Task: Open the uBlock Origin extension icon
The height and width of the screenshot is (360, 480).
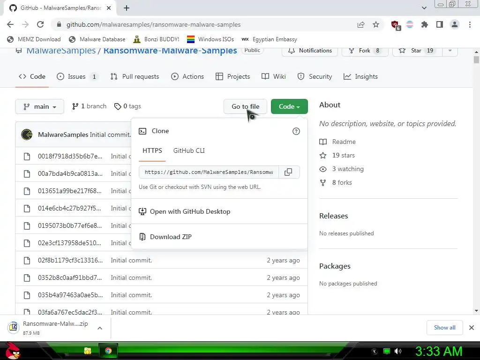Action: click(395, 25)
